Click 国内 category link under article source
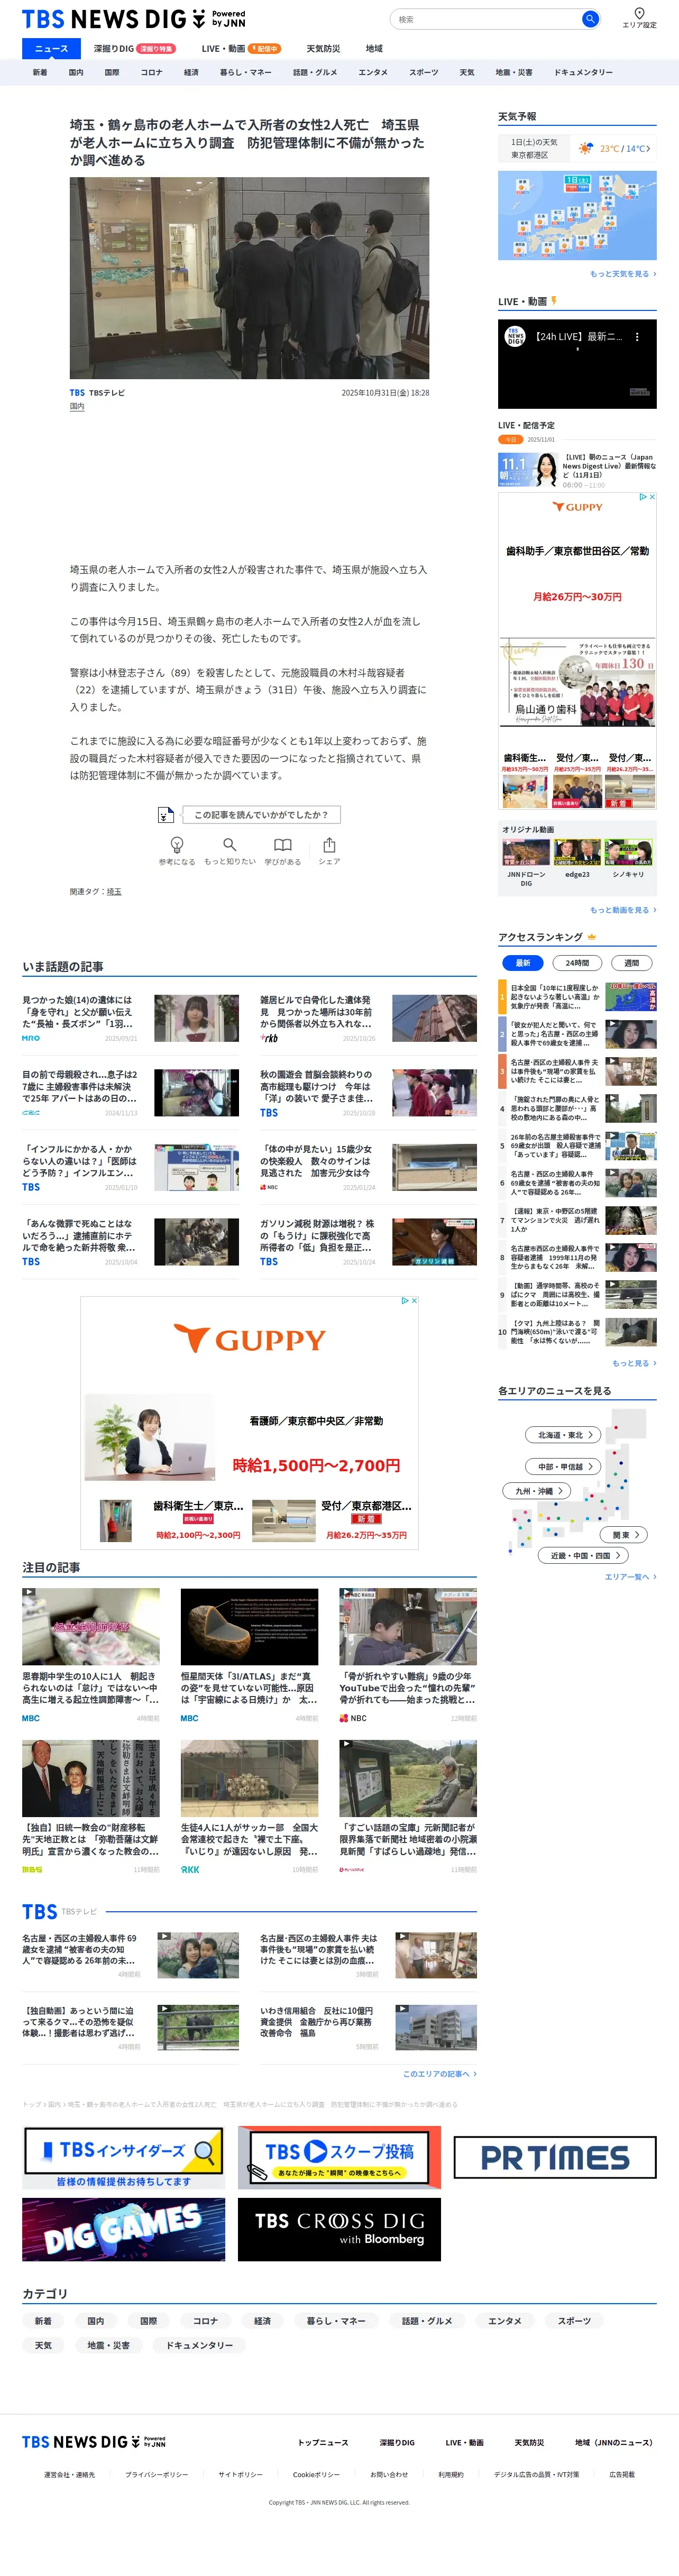Screen dimensions: 679x2576 point(77,407)
